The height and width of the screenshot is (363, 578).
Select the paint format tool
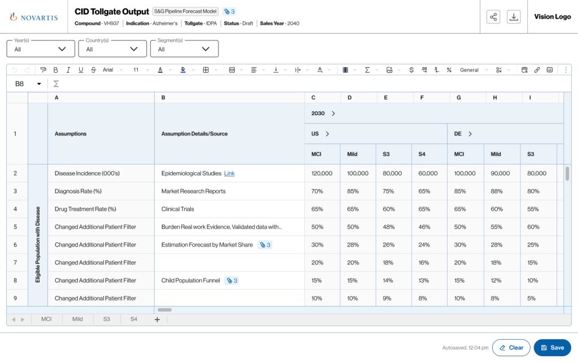tap(43, 70)
